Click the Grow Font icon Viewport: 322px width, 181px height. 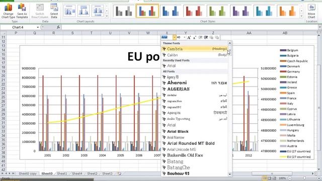(x=189, y=37)
